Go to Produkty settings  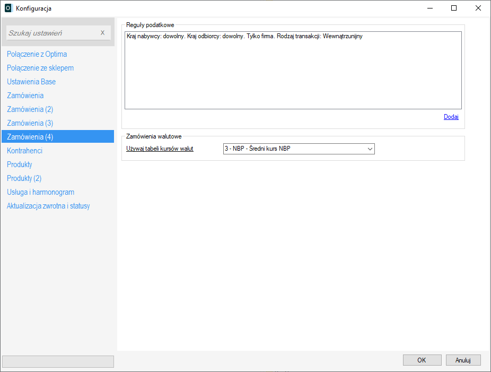20,165
